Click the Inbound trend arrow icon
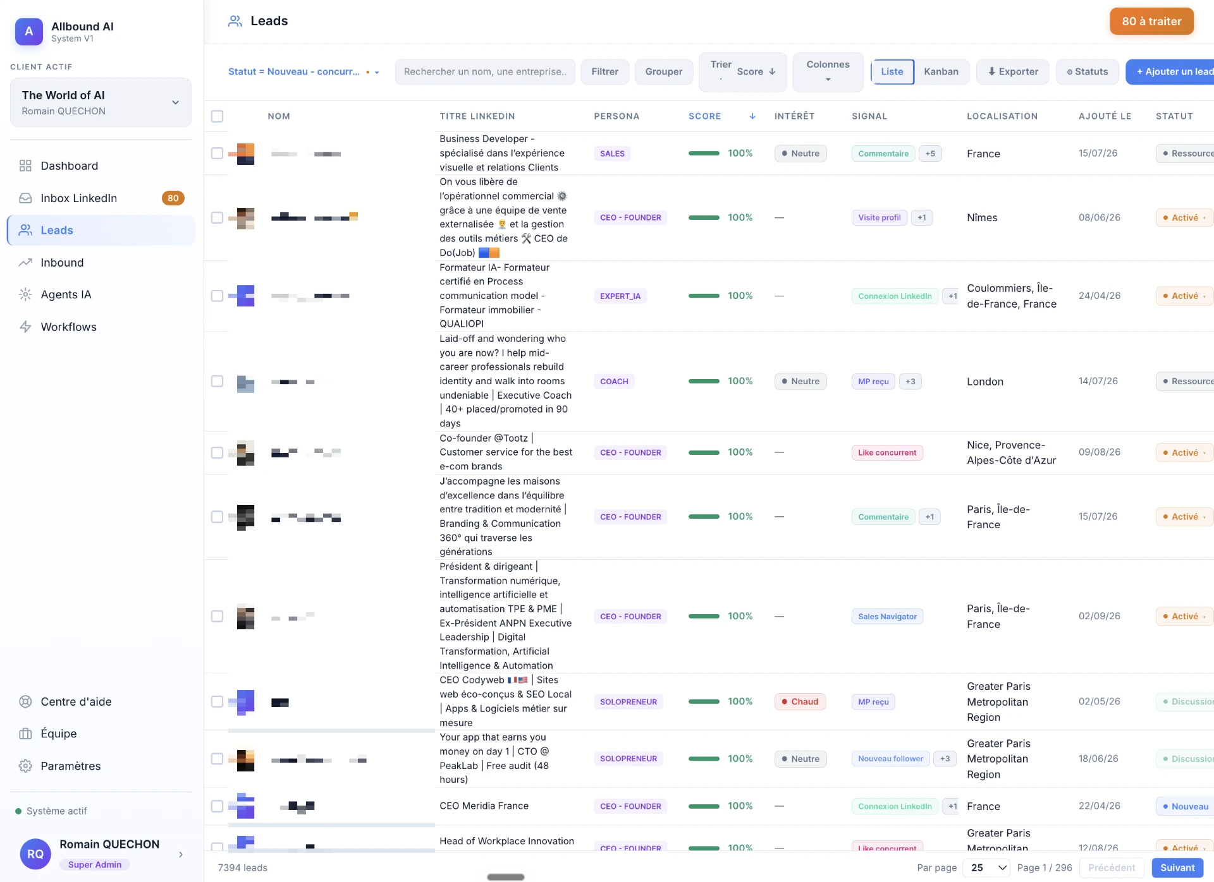Viewport: 1214px width, 882px height. coord(25,262)
